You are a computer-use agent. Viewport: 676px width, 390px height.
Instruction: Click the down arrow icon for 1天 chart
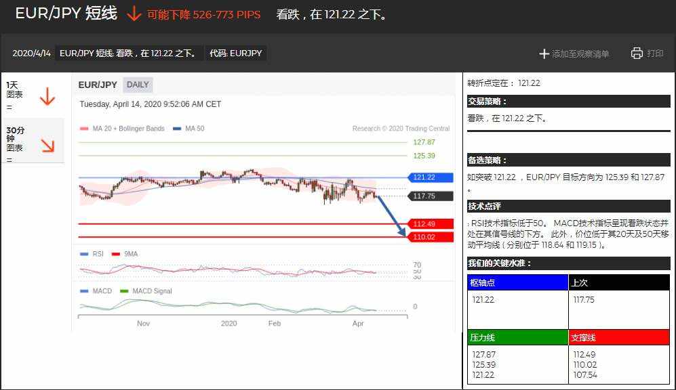[47, 96]
